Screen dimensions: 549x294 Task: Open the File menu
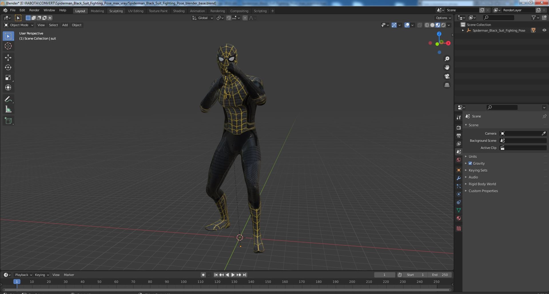point(13,10)
